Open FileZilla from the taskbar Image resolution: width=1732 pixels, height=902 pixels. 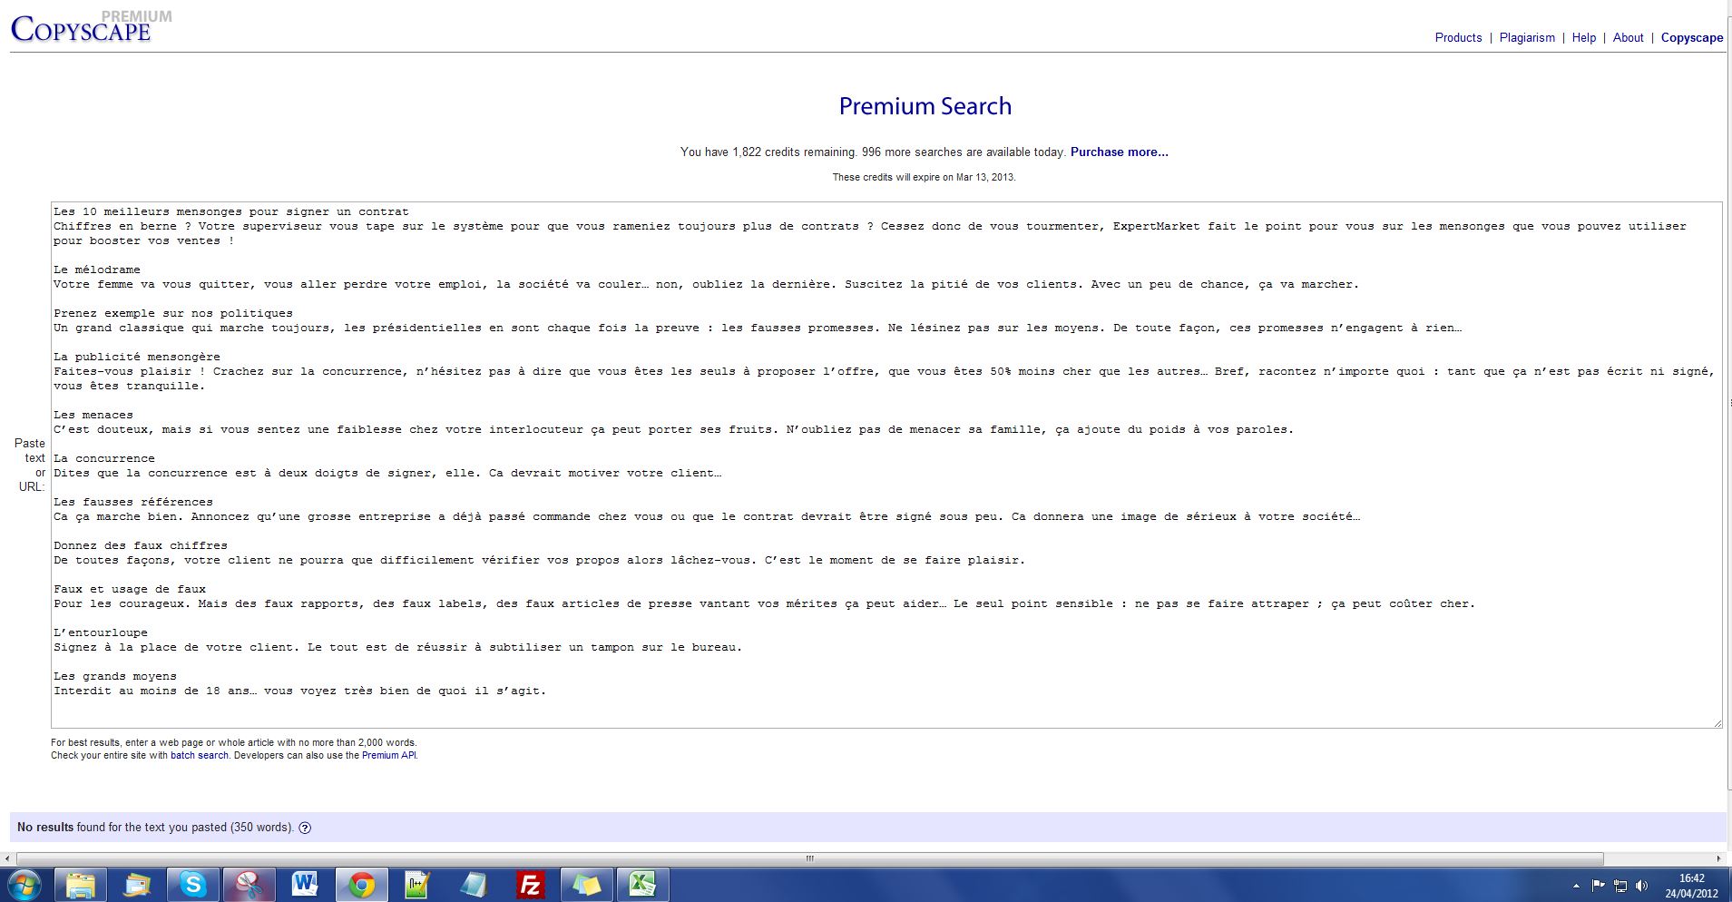point(530,884)
